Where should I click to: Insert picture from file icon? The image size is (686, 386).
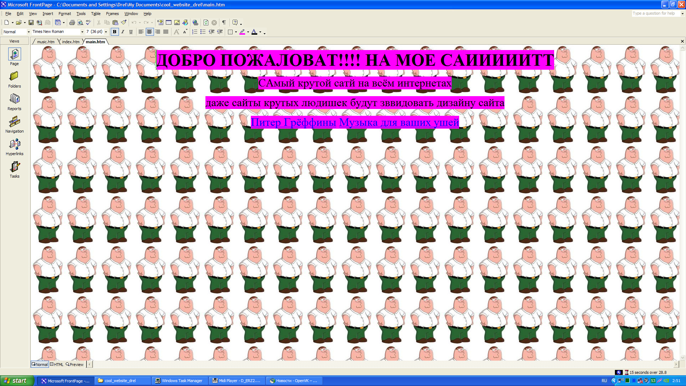(x=177, y=23)
